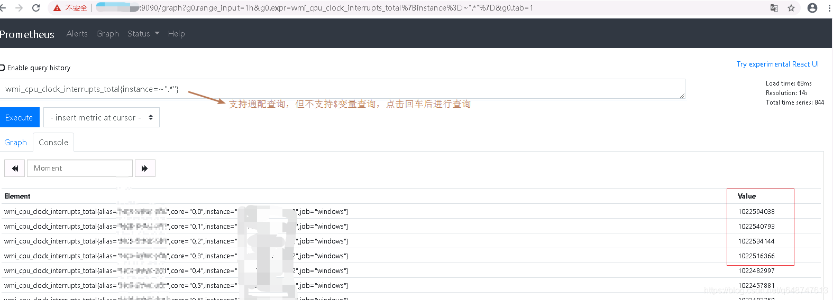Click the not-secure warning icon
Image resolution: width=833 pixels, height=300 pixels.
[57, 8]
